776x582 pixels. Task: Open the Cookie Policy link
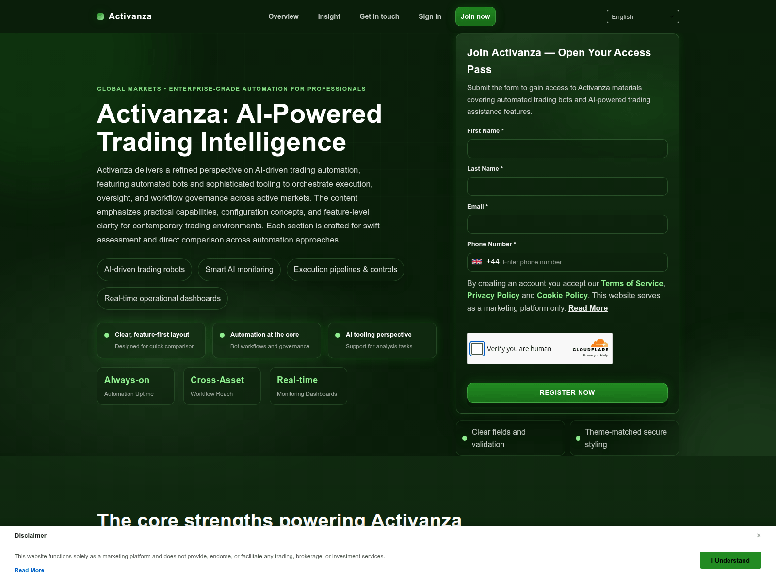point(562,295)
